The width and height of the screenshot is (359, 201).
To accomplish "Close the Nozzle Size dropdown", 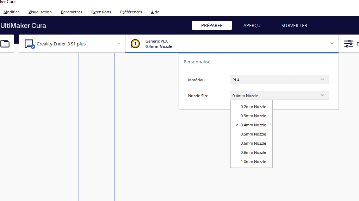I will [279, 96].
